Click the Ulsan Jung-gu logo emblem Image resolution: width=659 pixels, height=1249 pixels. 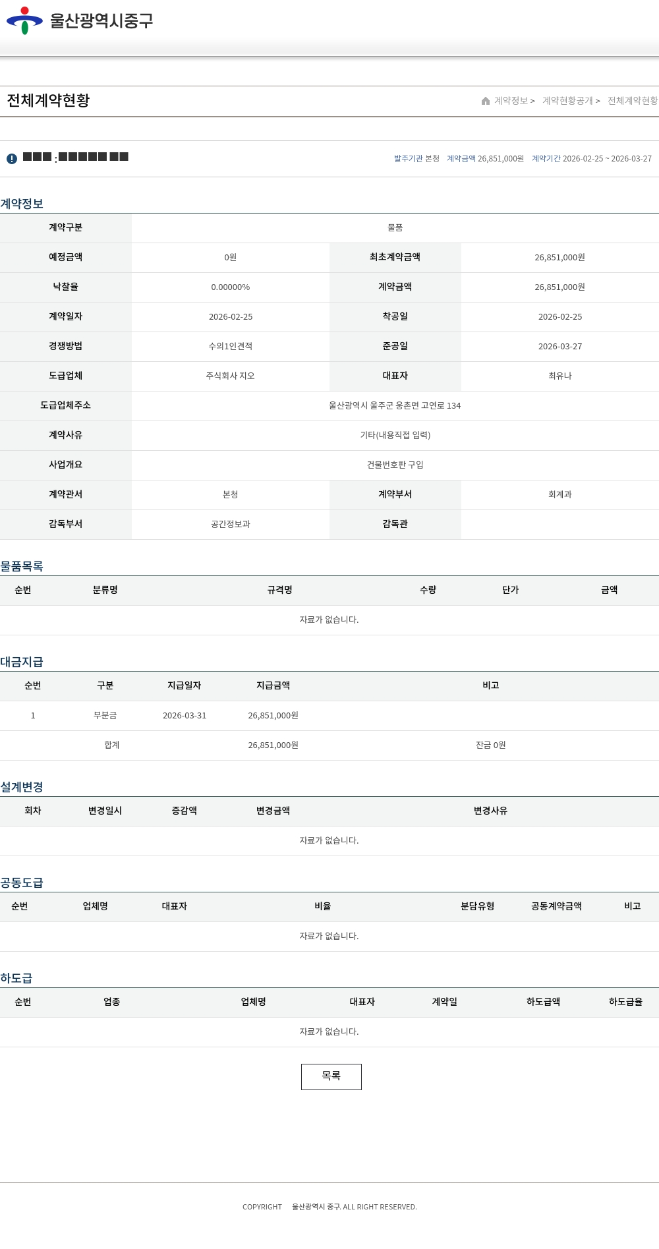click(24, 21)
